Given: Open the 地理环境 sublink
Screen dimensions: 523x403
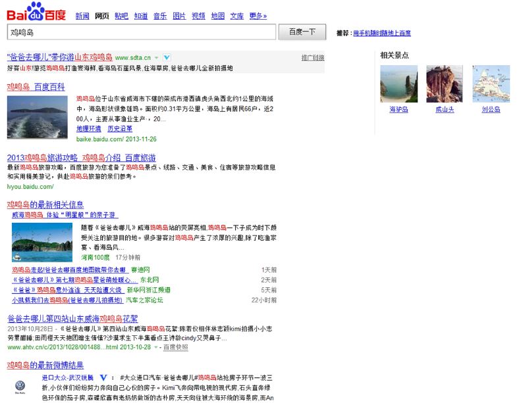Looking at the screenshot, I should click(89, 128).
